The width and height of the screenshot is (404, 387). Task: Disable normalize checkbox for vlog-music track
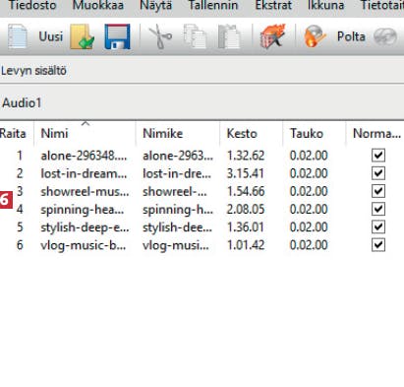tap(378, 245)
